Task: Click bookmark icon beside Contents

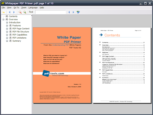Action: (7, 16)
